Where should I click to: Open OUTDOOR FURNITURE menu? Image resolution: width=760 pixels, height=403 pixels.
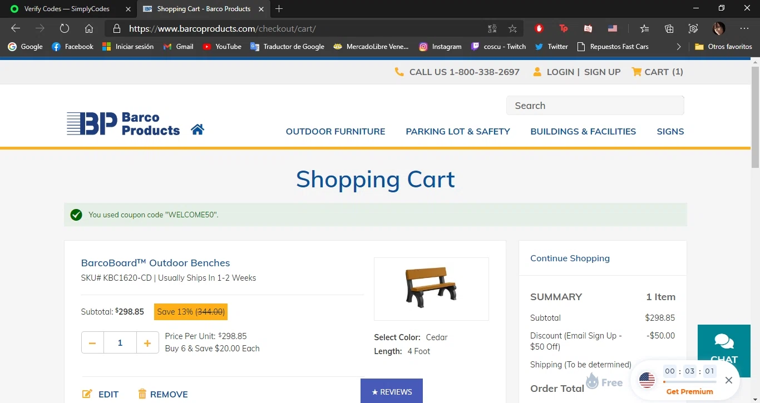(335, 131)
